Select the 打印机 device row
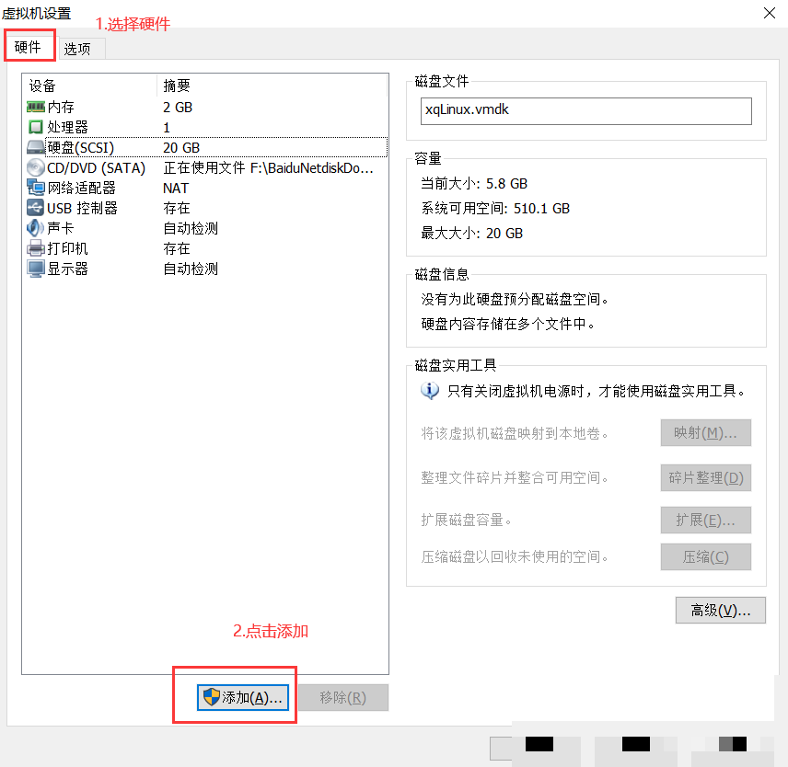Viewport: 788px width, 767px height. [206, 248]
